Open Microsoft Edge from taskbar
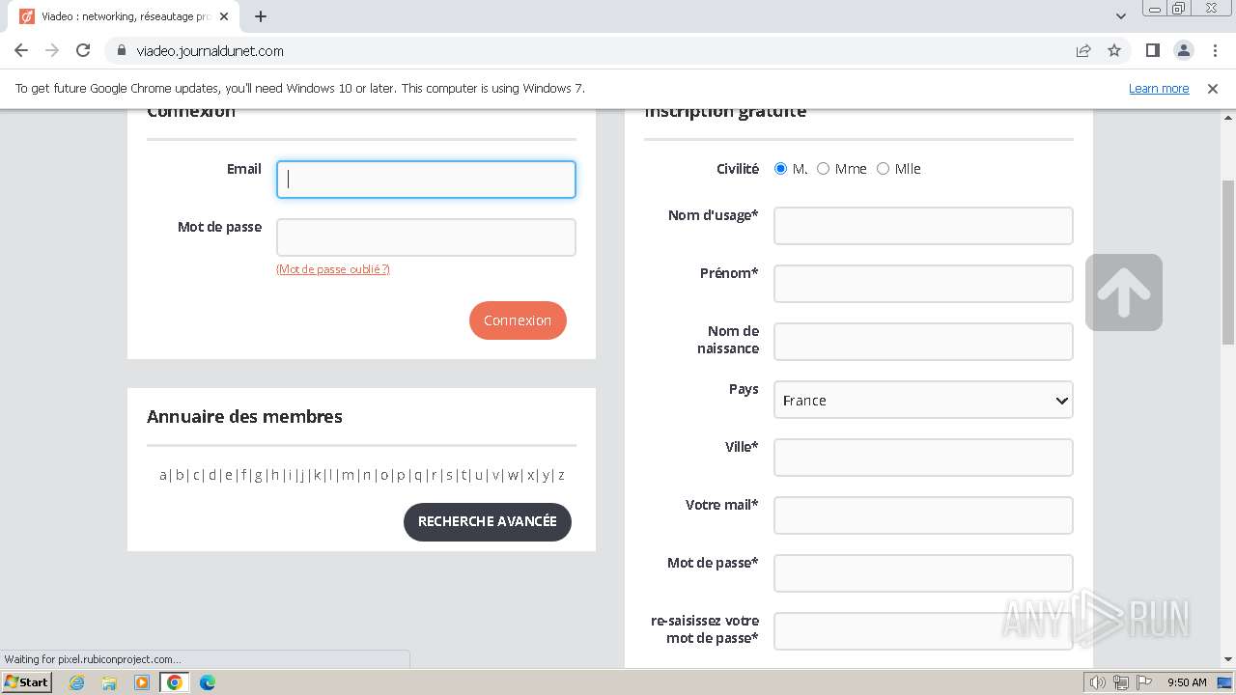The image size is (1236, 695). click(x=208, y=682)
